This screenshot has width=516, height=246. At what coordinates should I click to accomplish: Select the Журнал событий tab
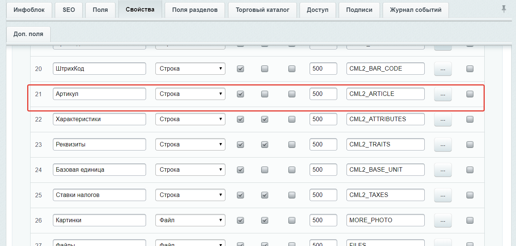click(415, 10)
